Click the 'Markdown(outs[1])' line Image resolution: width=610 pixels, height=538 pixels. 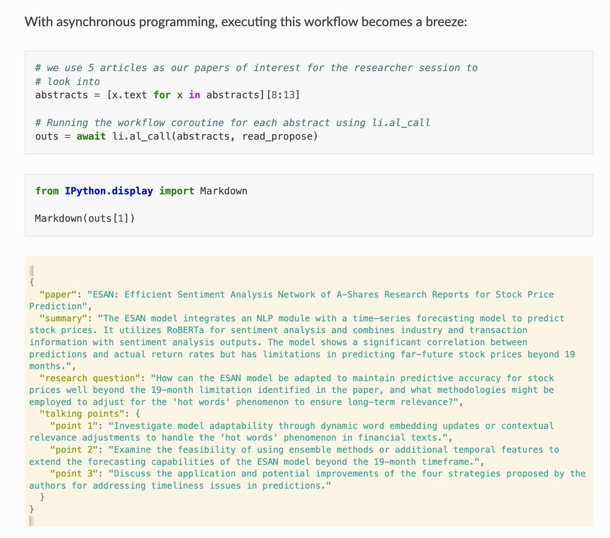tap(84, 218)
